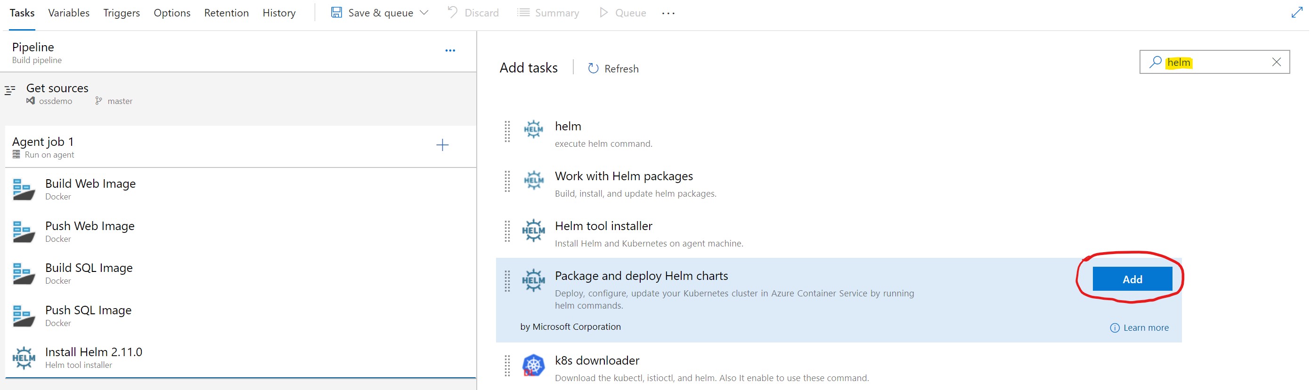Screen dimensions: 1311x390
Task: Click the full screen expand icon
Action: (x=1297, y=12)
